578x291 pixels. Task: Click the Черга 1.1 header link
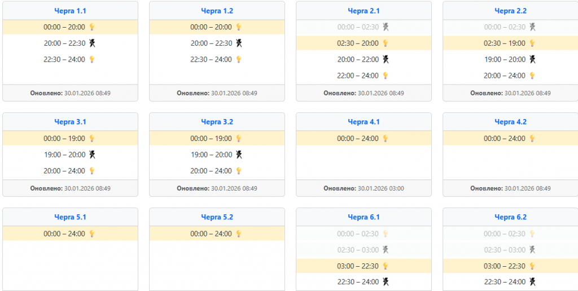(x=70, y=11)
